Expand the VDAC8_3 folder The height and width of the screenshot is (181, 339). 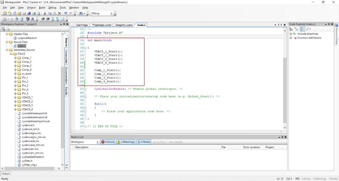(x=15, y=105)
